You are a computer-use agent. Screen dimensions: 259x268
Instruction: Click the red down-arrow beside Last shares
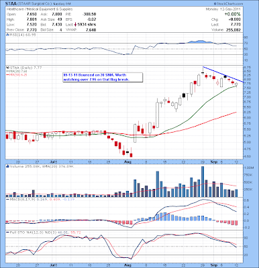click(76, 25)
